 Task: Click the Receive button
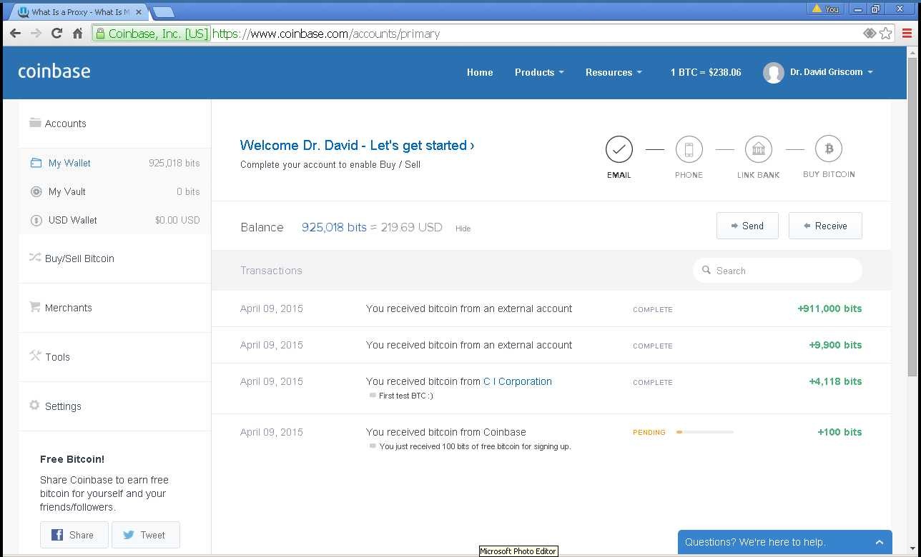[825, 226]
